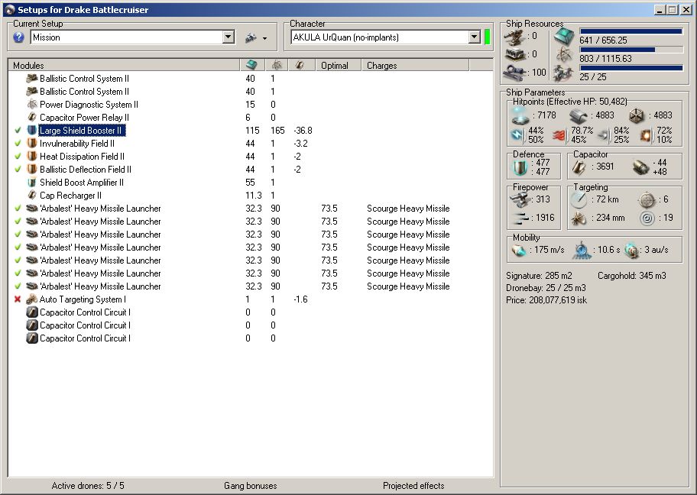Click the calibration icon showing 100
The height and width of the screenshot is (495, 697).
click(515, 73)
